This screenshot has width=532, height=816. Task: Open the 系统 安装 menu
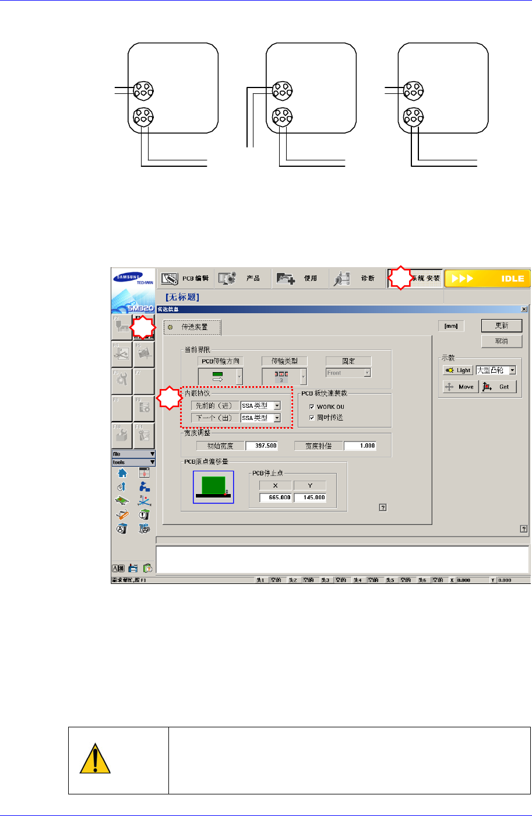415,279
